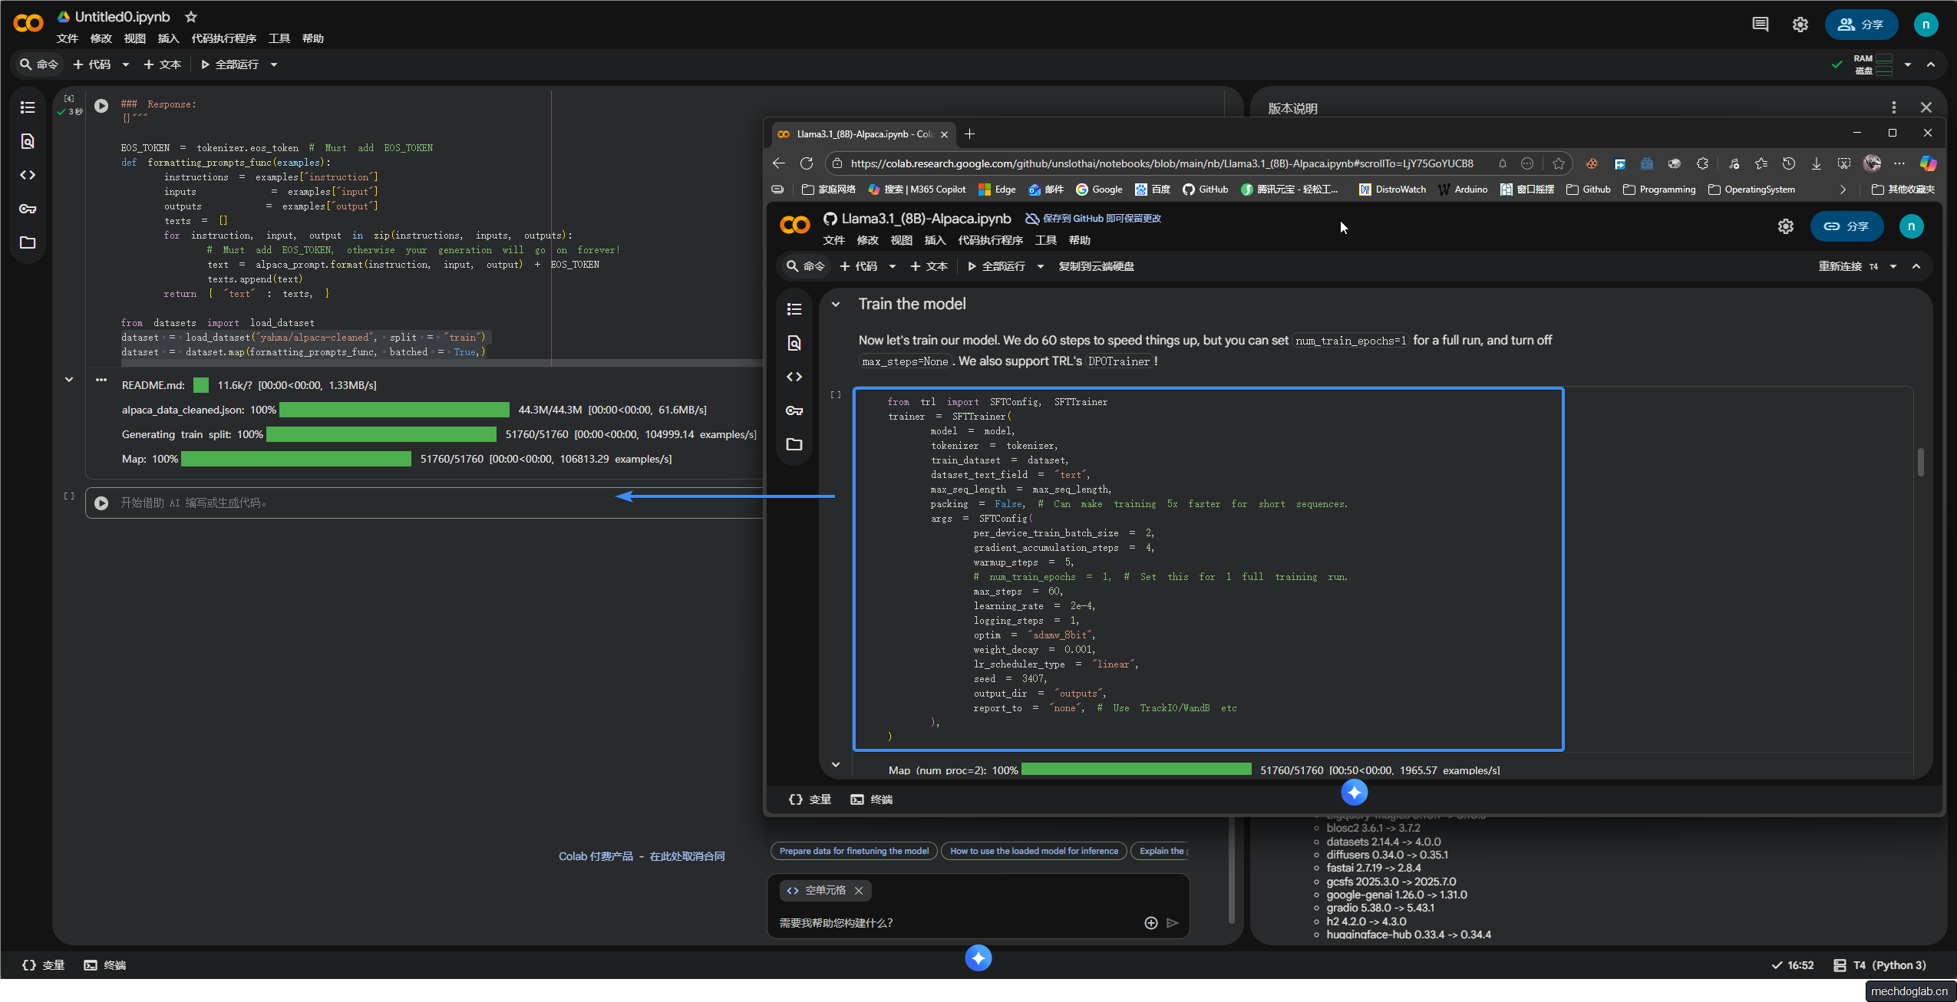Click the code snippets icon in sidebar
The width and height of the screenshot is (1957, 1002).
click(28, 175)
